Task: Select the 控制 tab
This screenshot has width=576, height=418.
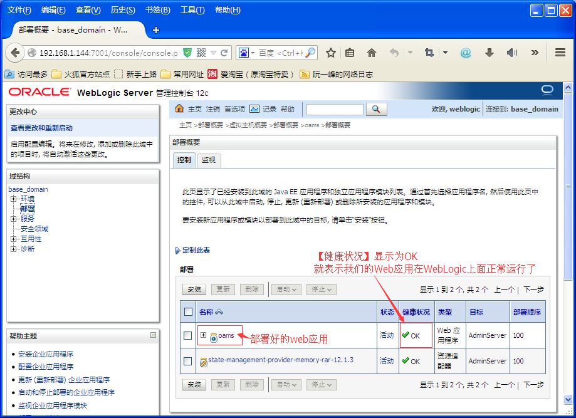Action: (184, 160)
